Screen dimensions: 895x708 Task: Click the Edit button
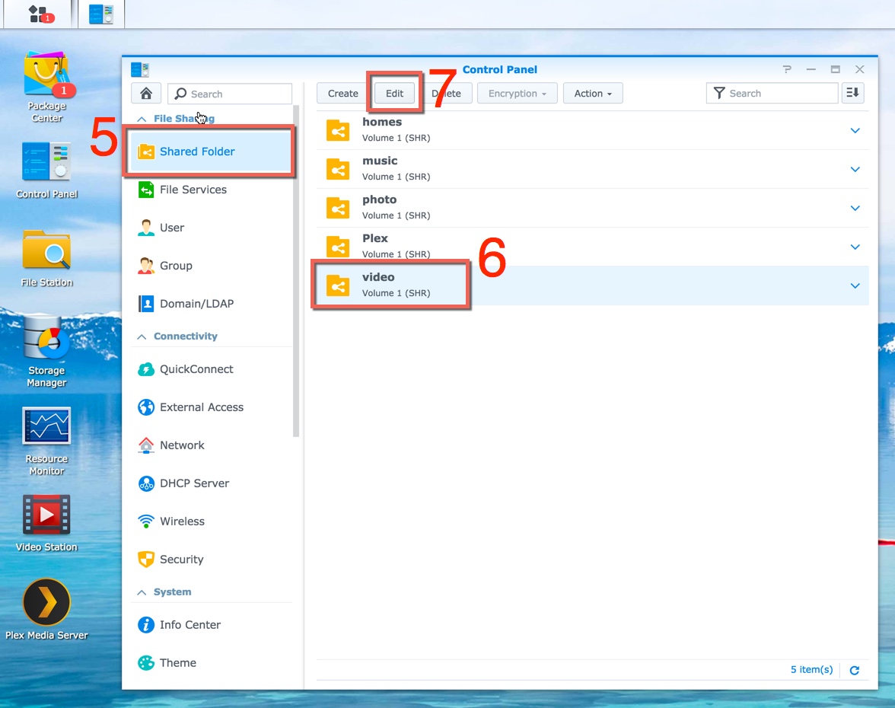pos(394,94)
